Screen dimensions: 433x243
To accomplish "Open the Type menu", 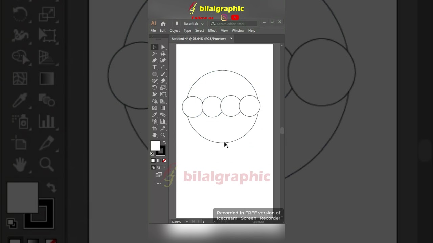I will [187, 30].
